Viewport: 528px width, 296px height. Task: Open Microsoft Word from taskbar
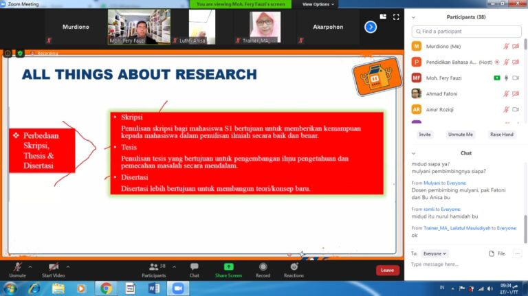pos(154,288)
